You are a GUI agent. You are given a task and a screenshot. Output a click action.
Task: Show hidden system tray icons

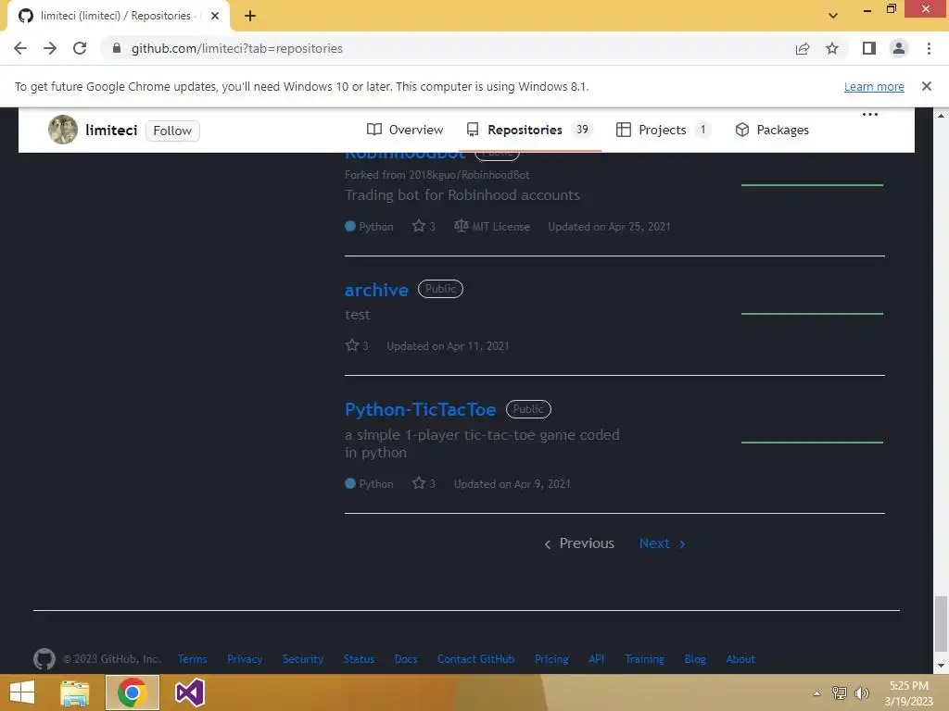click(x=816, y=693)
